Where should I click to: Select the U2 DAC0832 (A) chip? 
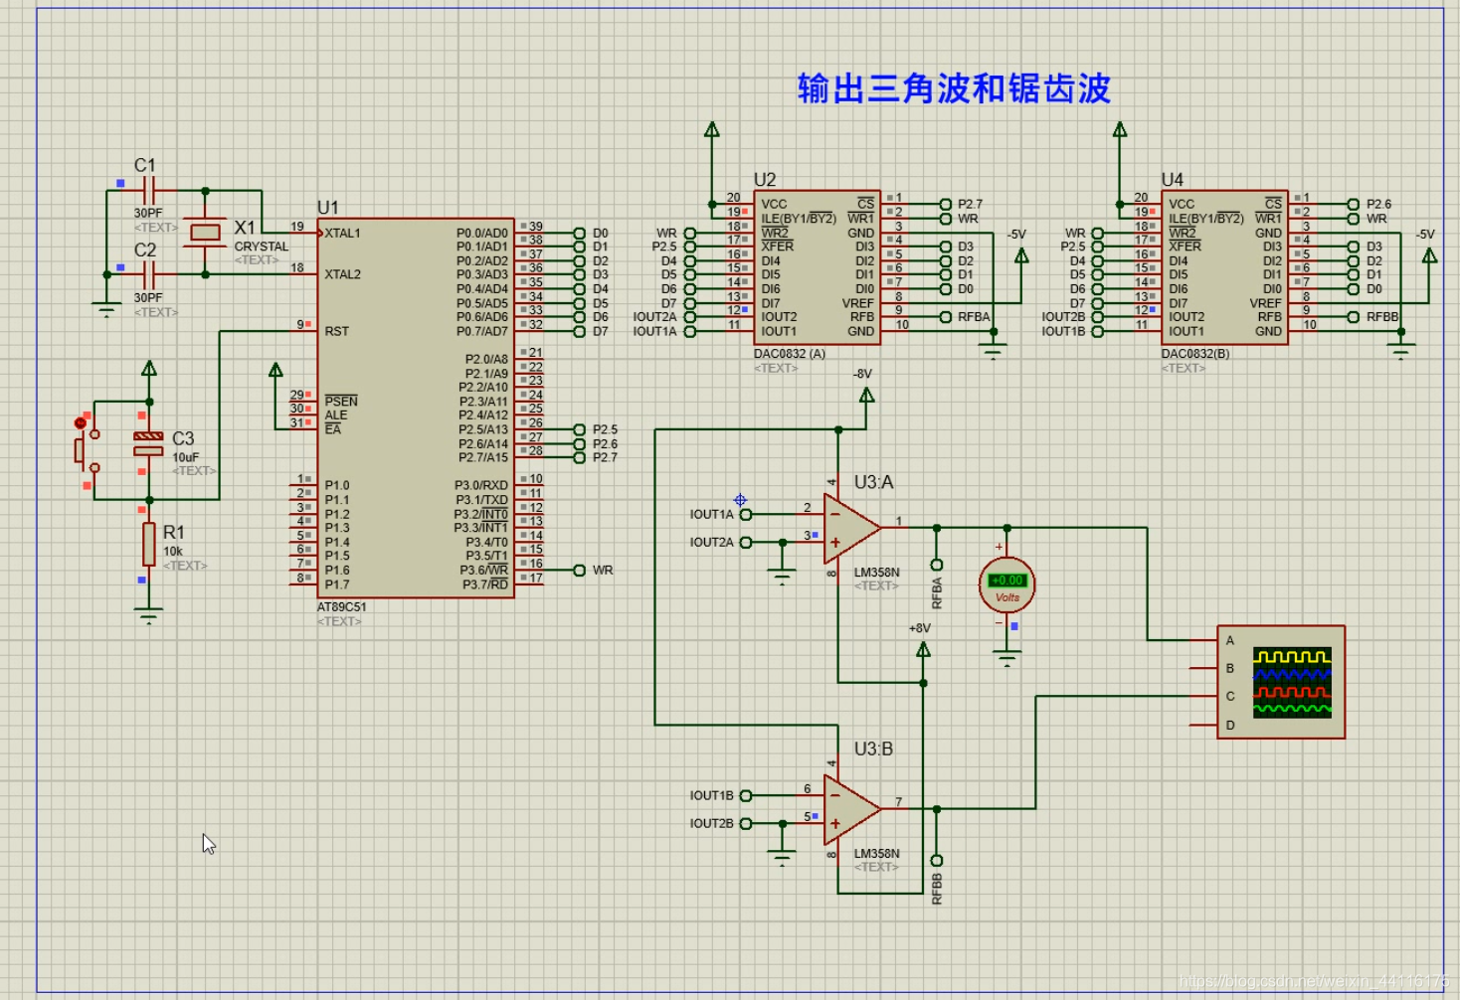(817, 267)
